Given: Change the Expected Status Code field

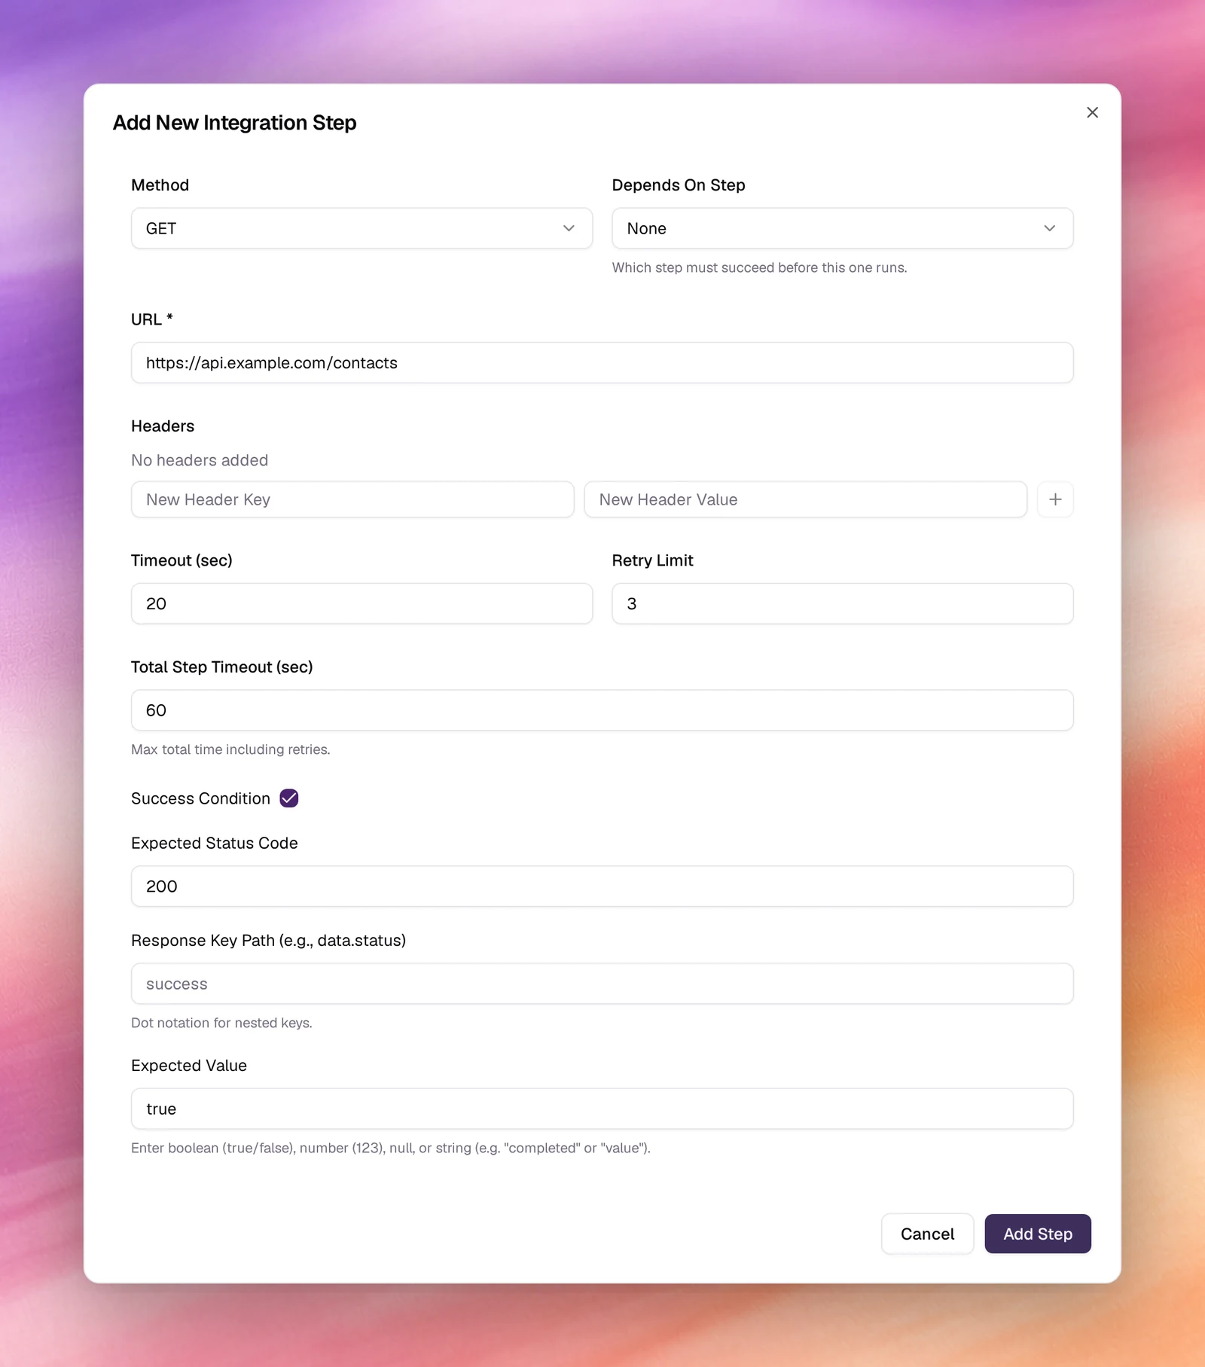Looking at the screenshot, I should pyautogui.click(x=602, y=886).
